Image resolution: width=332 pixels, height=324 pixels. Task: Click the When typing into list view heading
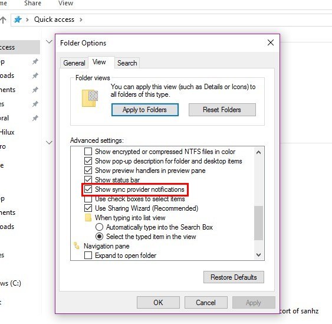pyautogui.click(x=130, y=218)
